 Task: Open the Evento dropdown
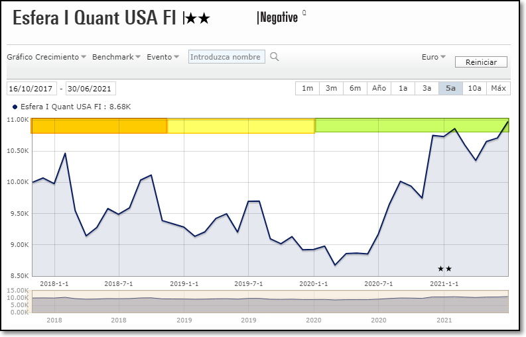163,57
